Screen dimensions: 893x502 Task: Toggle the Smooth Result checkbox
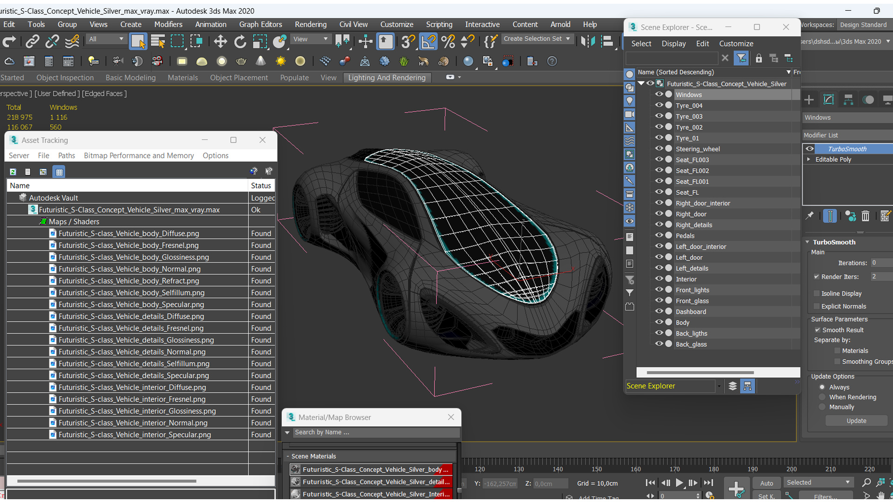click(x=817, y=330)
